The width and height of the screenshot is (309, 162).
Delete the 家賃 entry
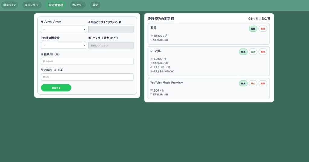263,29
